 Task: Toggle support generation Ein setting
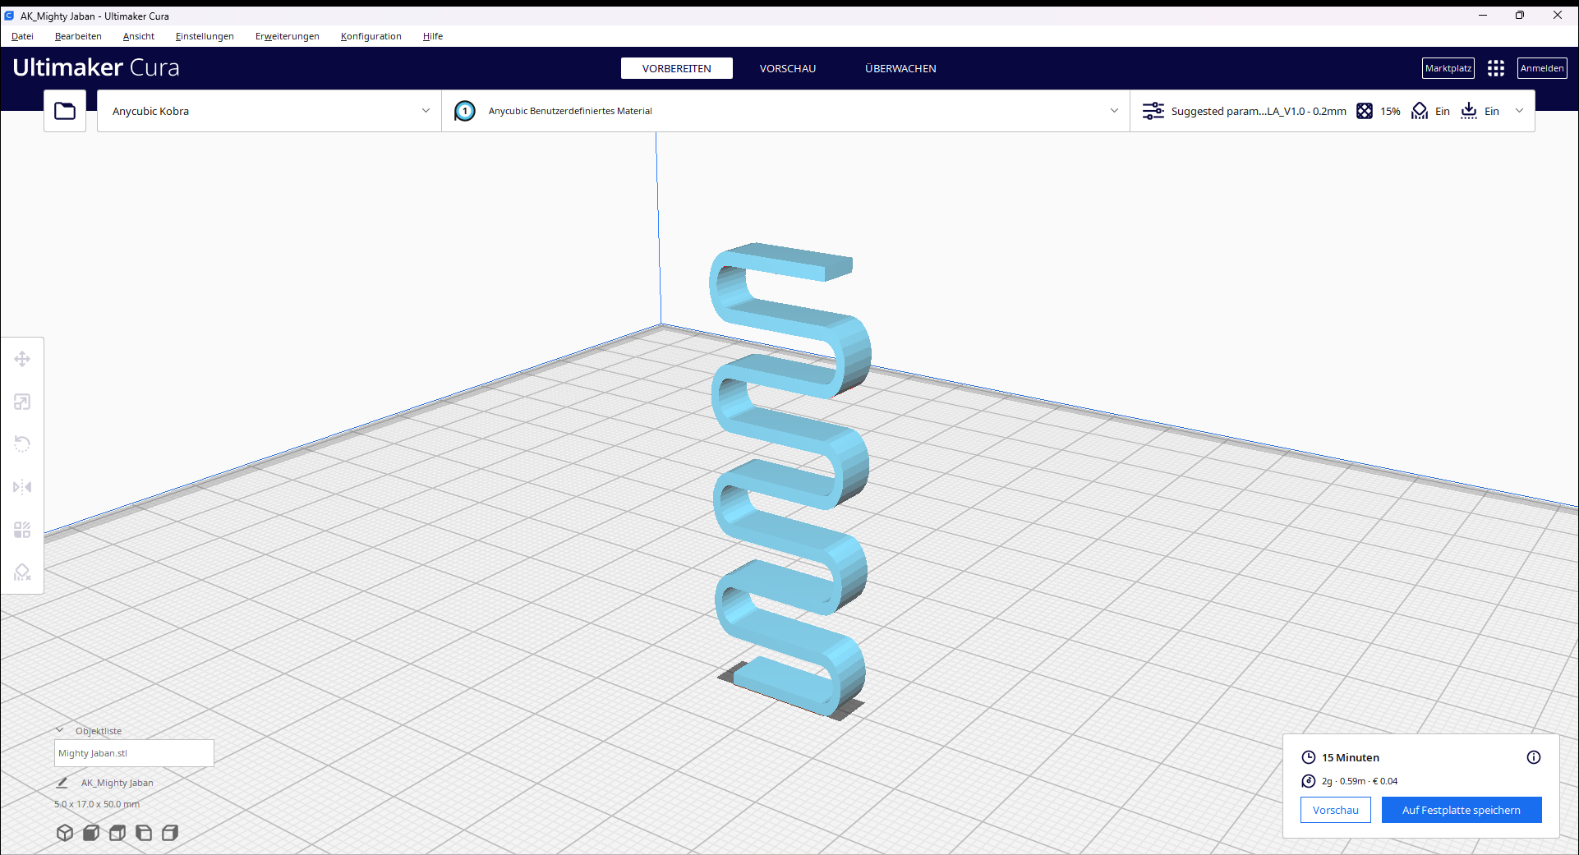[x=1429, y=110]
